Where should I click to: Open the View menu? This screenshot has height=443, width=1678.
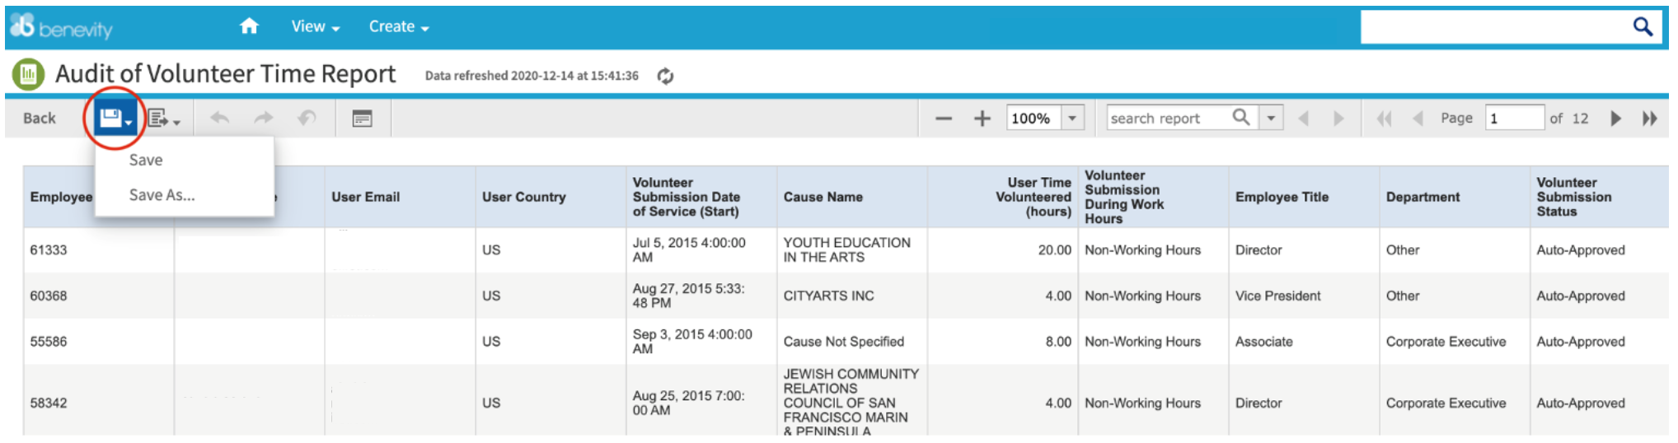[315, 26]
